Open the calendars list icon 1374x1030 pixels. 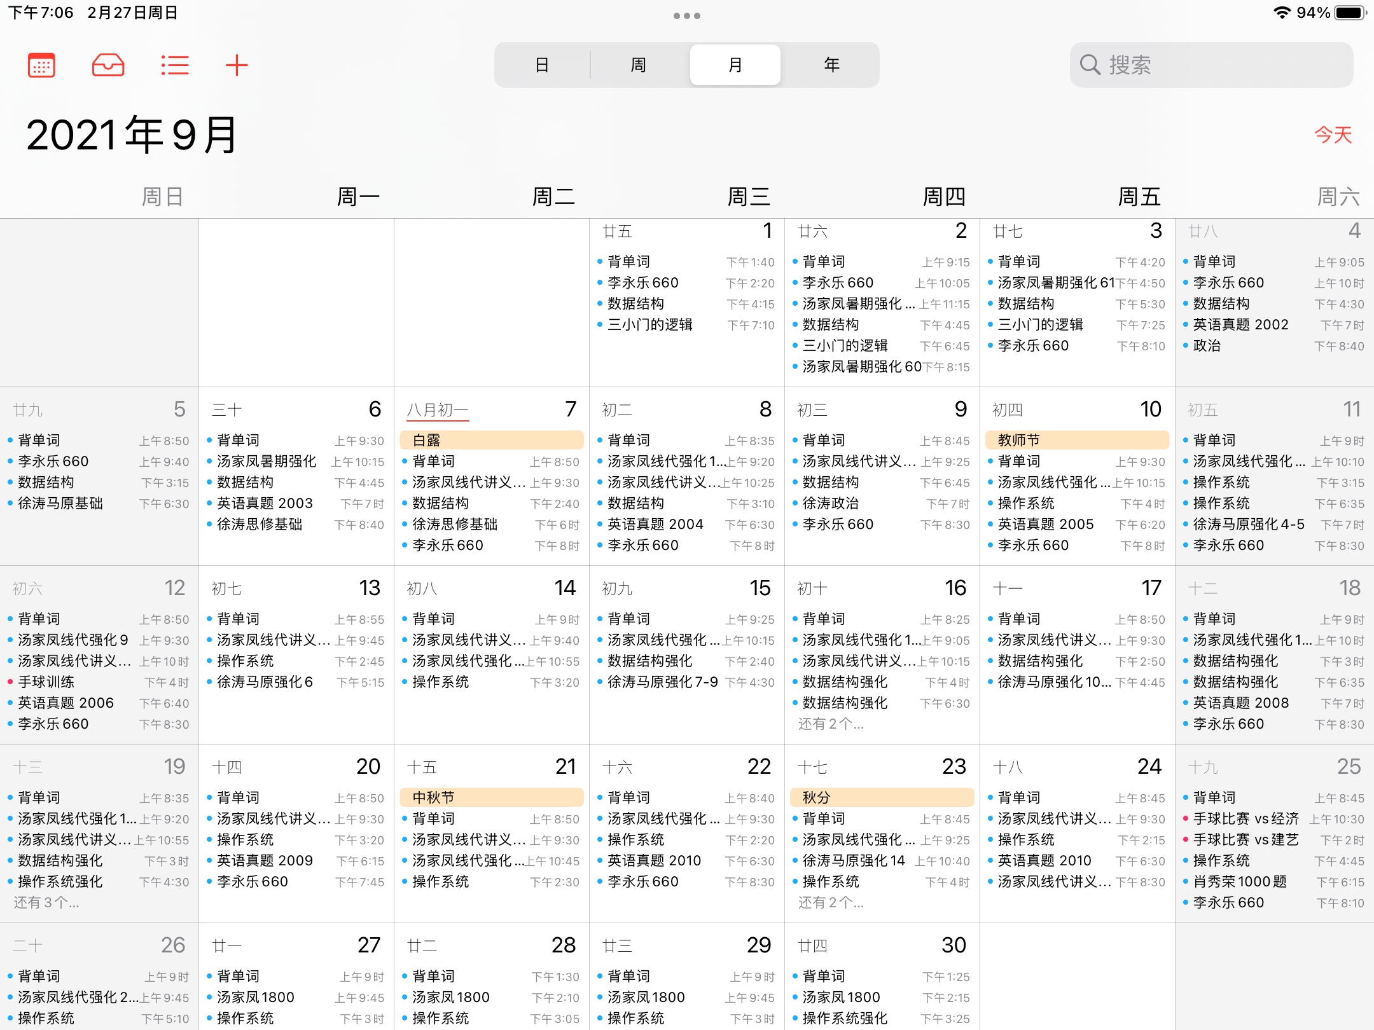(41, 65)
